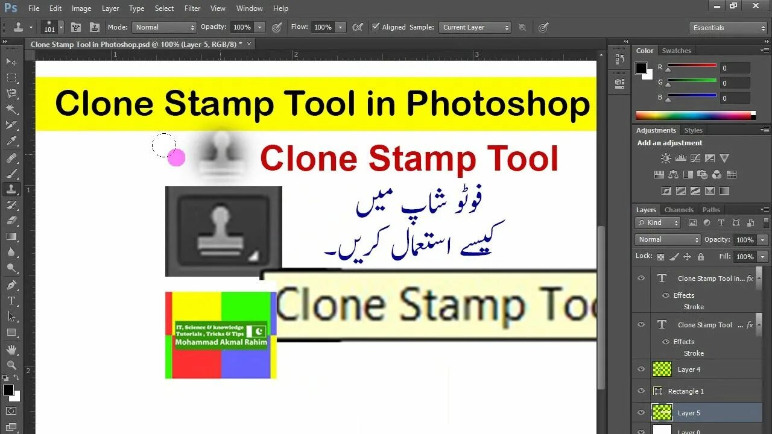
Task: Switch to the Swatches tab
Action: (x=676, y=51)
